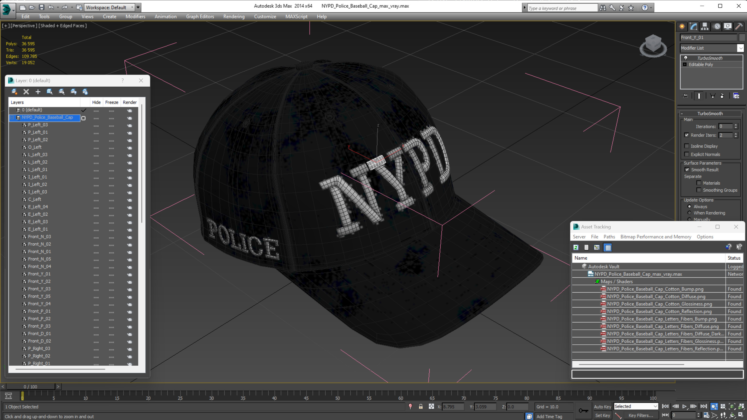Open the Create command panel tab
The image size is (747, 420).
[x=682, y=26]
